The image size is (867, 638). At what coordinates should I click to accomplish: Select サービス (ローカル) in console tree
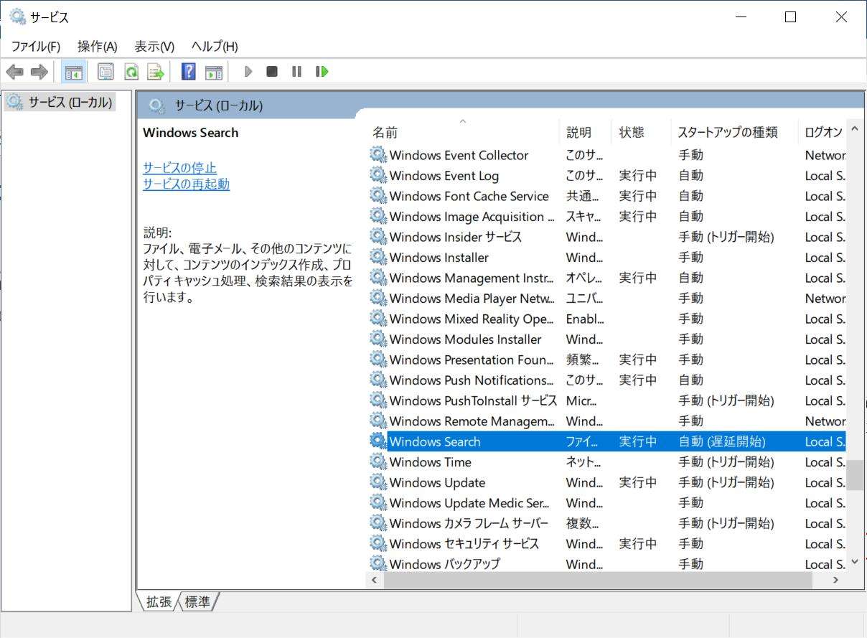(60, 102)
